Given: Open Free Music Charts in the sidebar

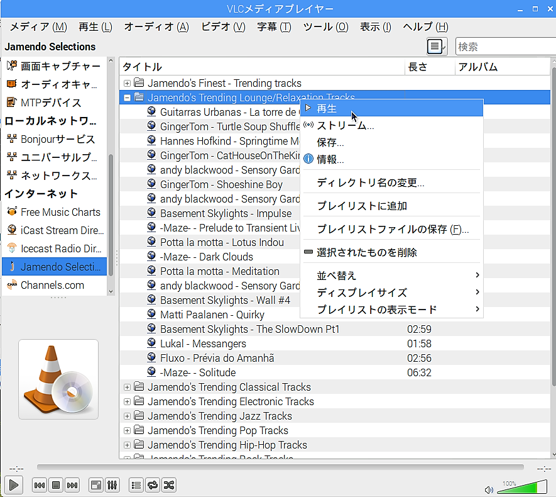Looking at the screenshot, I should tap(54, 212).
